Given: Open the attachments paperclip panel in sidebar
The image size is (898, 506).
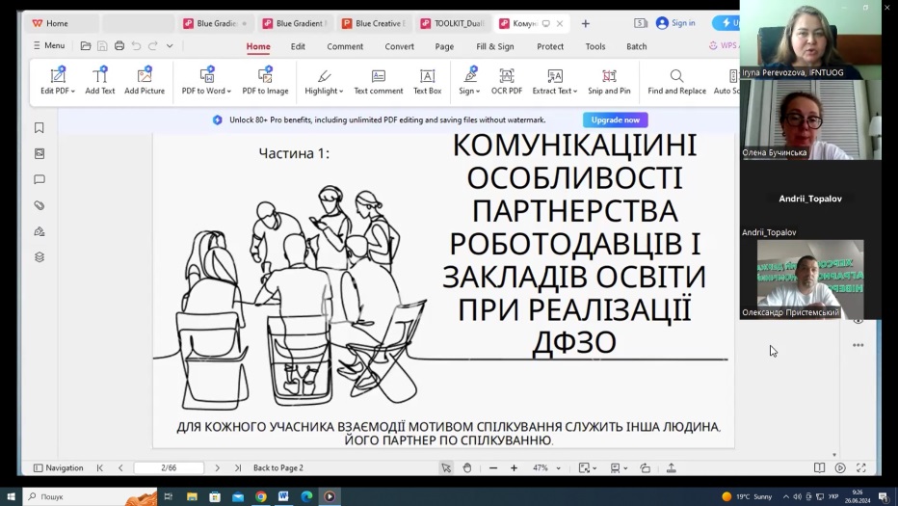Looking at the screenshot, I should click(x=40, y=205).
